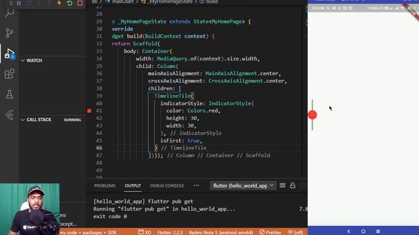Trigger Flutter hot reload lightning icon

60,3
